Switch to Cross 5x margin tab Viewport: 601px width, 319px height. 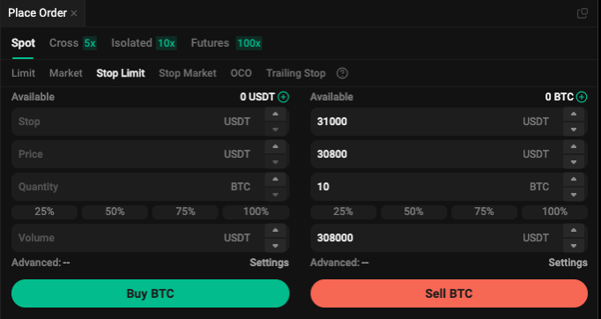(x=73, y=43)
